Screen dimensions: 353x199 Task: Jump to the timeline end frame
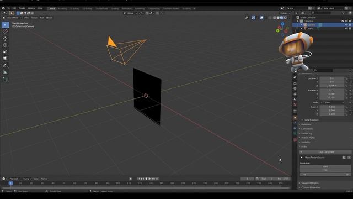coord(157,179)
